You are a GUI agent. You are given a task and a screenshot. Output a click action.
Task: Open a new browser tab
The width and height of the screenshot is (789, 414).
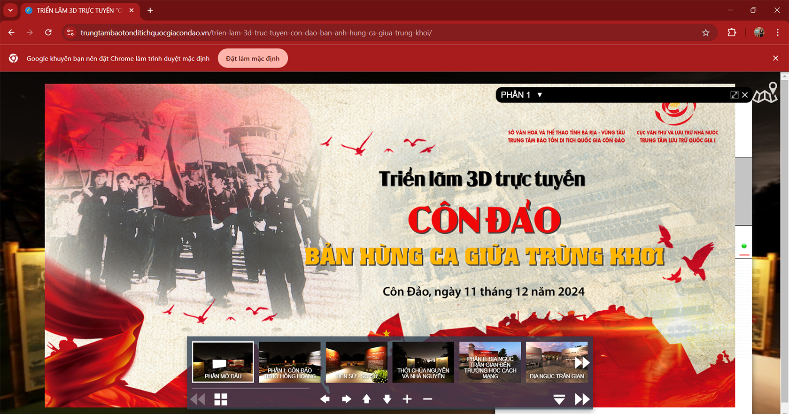pos(150,10)
